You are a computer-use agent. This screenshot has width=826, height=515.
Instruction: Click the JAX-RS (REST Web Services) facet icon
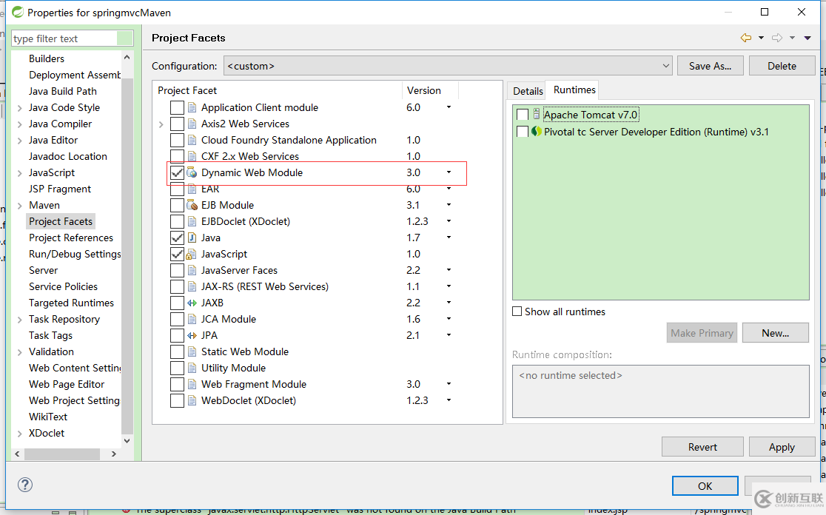pos(192,287)
